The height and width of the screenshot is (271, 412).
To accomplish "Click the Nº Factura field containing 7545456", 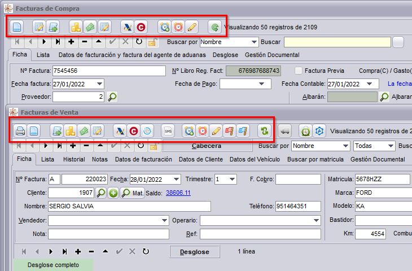I will click(x=109, y=71).
